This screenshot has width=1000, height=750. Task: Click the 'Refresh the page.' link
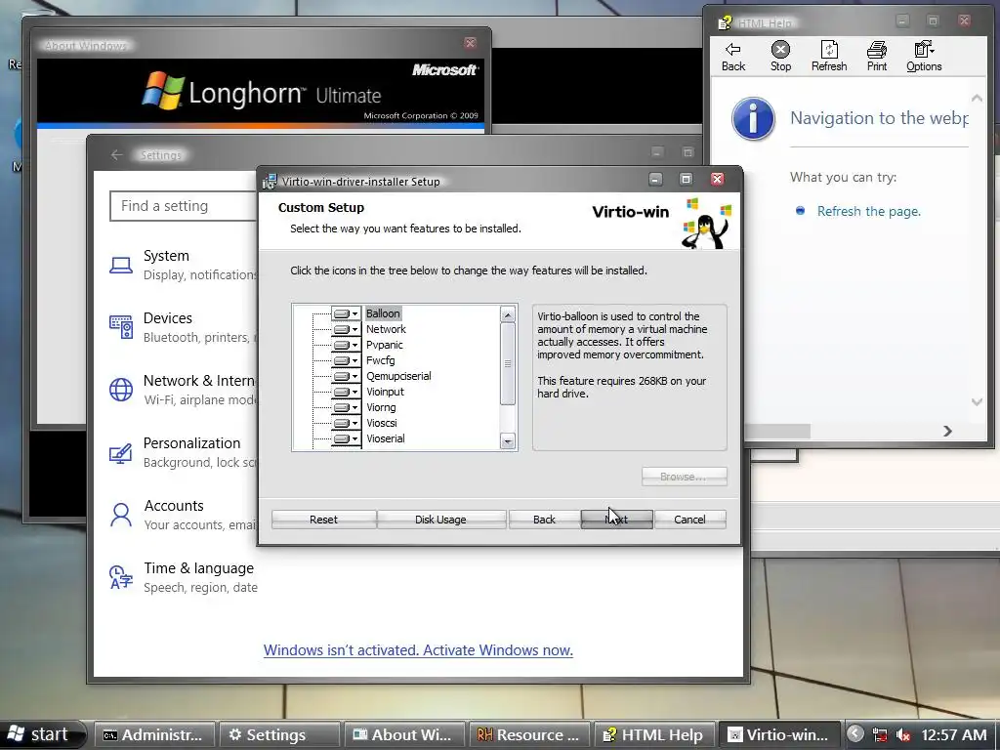tap(868, 211)
